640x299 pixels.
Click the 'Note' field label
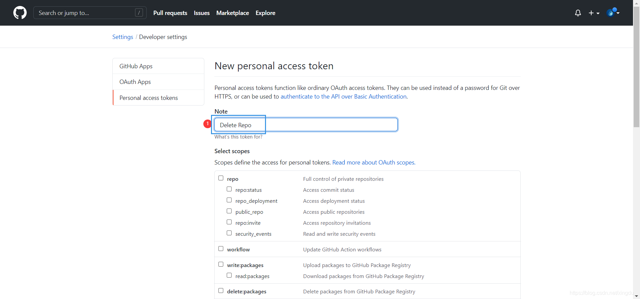tap(221, 112)
